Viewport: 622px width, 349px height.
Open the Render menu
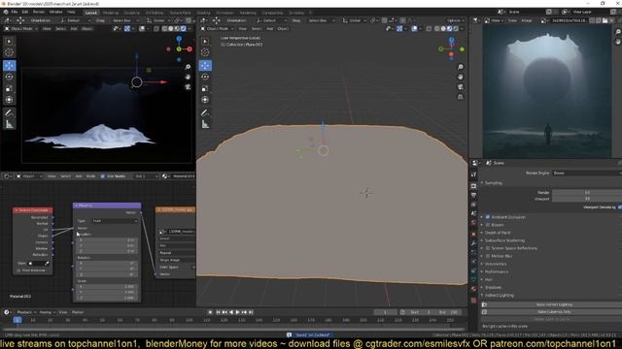[39, 13]
